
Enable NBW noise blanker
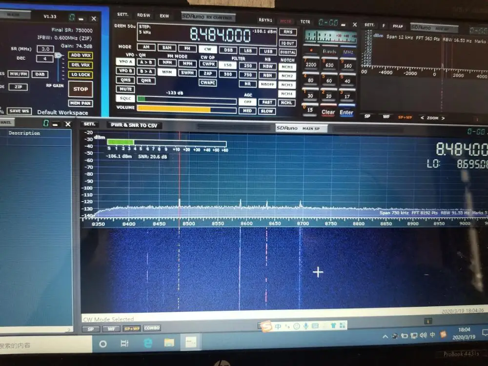tap(267, 66)
